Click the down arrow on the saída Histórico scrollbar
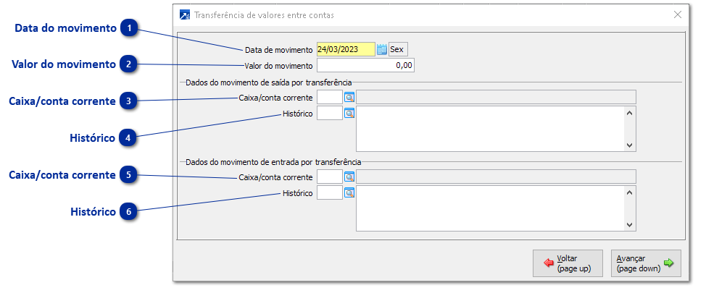The height and width of the screenshot is (293, 706). pyautogui.click(x=629, y=145)
